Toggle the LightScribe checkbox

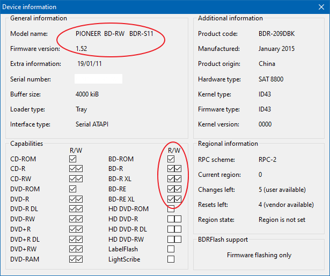tap(171, 259)
